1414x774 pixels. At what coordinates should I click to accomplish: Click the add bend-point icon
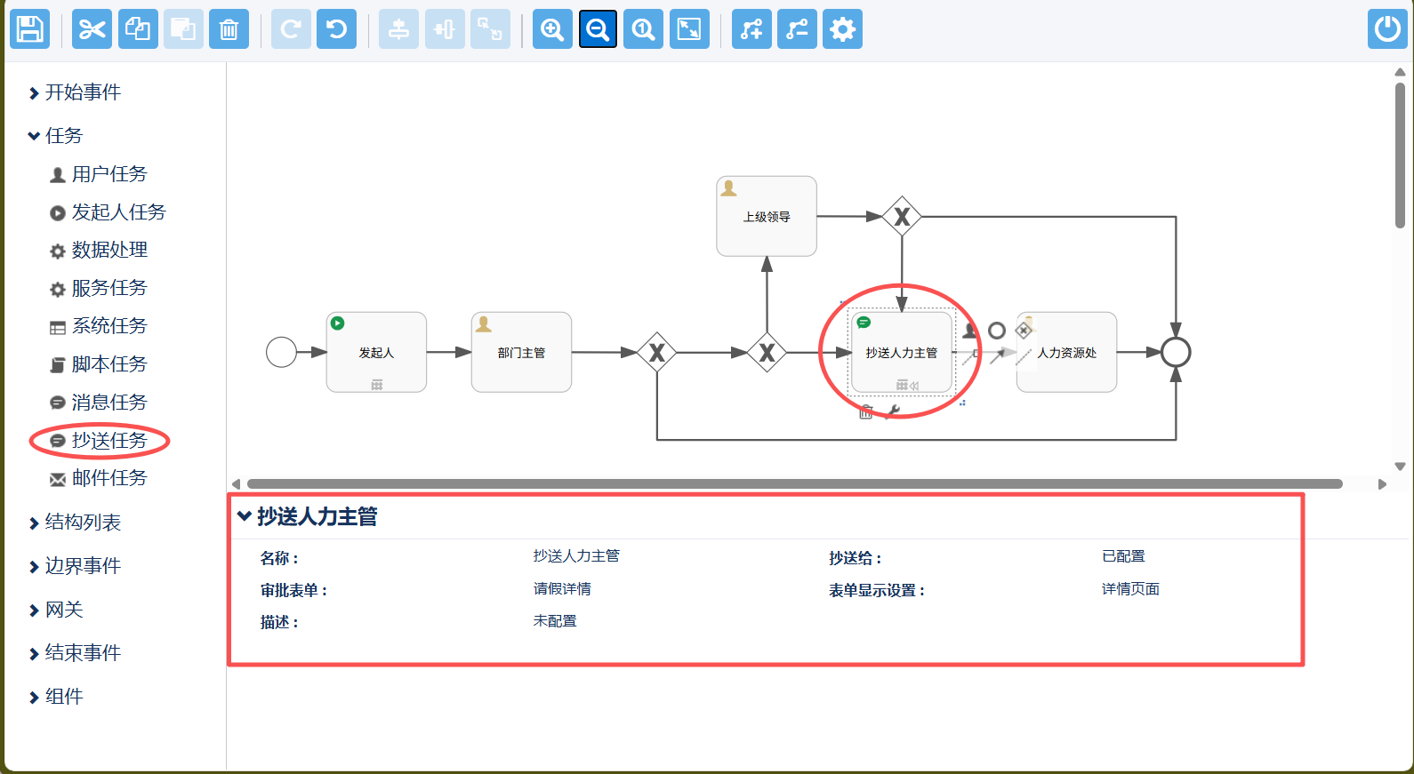(x=751, y=29)
